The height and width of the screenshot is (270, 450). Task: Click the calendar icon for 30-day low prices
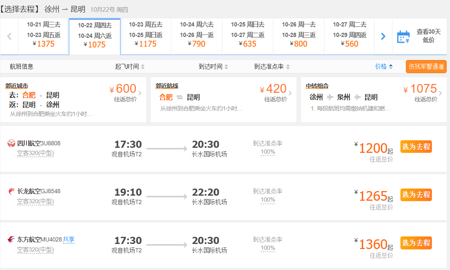click(403, 37)
